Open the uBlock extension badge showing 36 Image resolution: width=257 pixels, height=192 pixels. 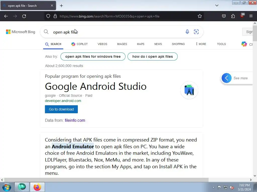(x=242, y=16)
